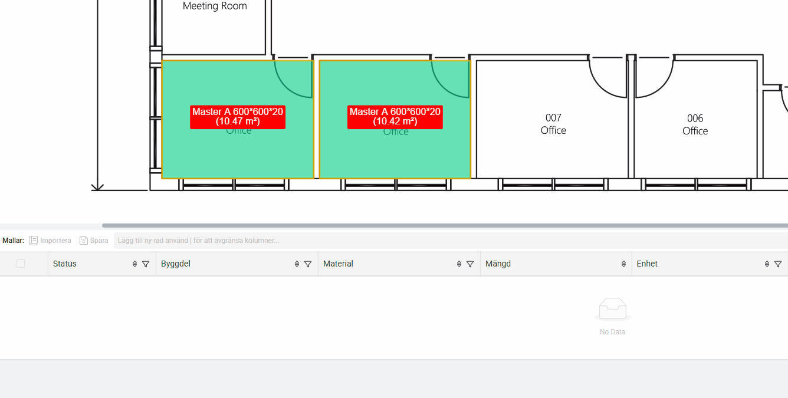
Task: Click the Enhet column header
Action: pos(710,264)
